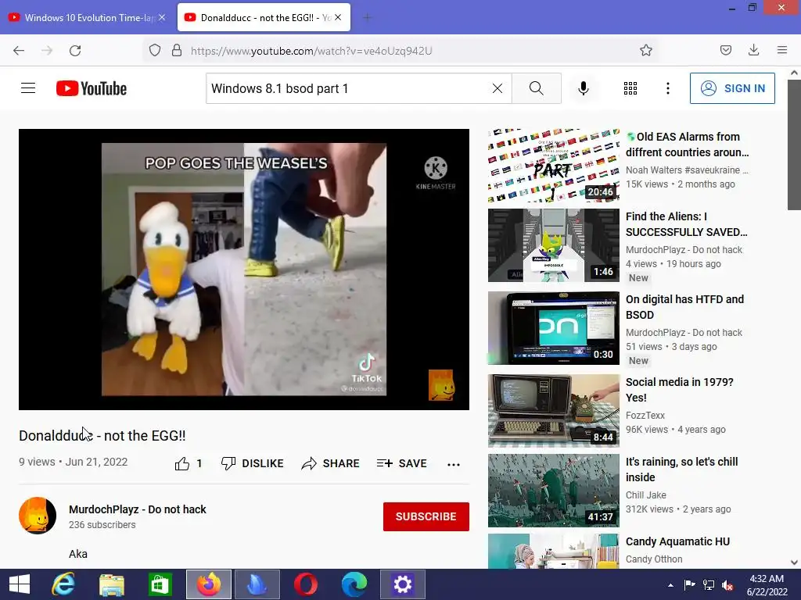
Task: View site security via the padlock icon
Action: 177,50
